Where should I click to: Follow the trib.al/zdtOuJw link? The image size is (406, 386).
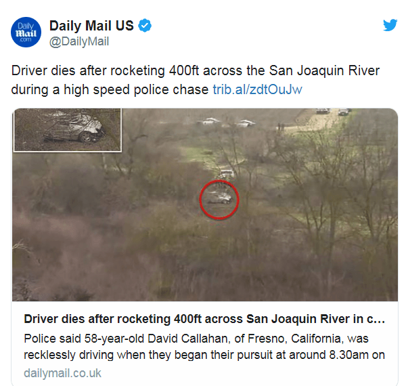point(257,89)
